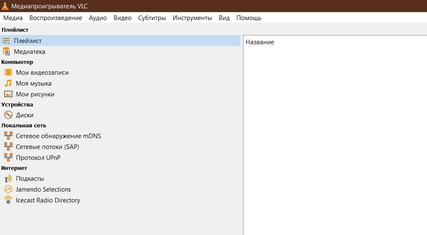Open the Помощь menu

(x=249, y=18)
